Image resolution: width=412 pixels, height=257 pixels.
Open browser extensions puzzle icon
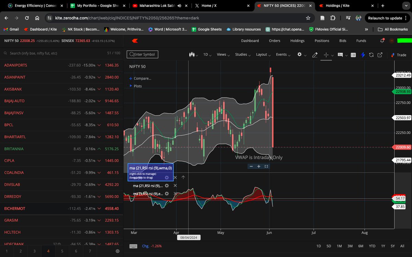click(x=333, y=18)
